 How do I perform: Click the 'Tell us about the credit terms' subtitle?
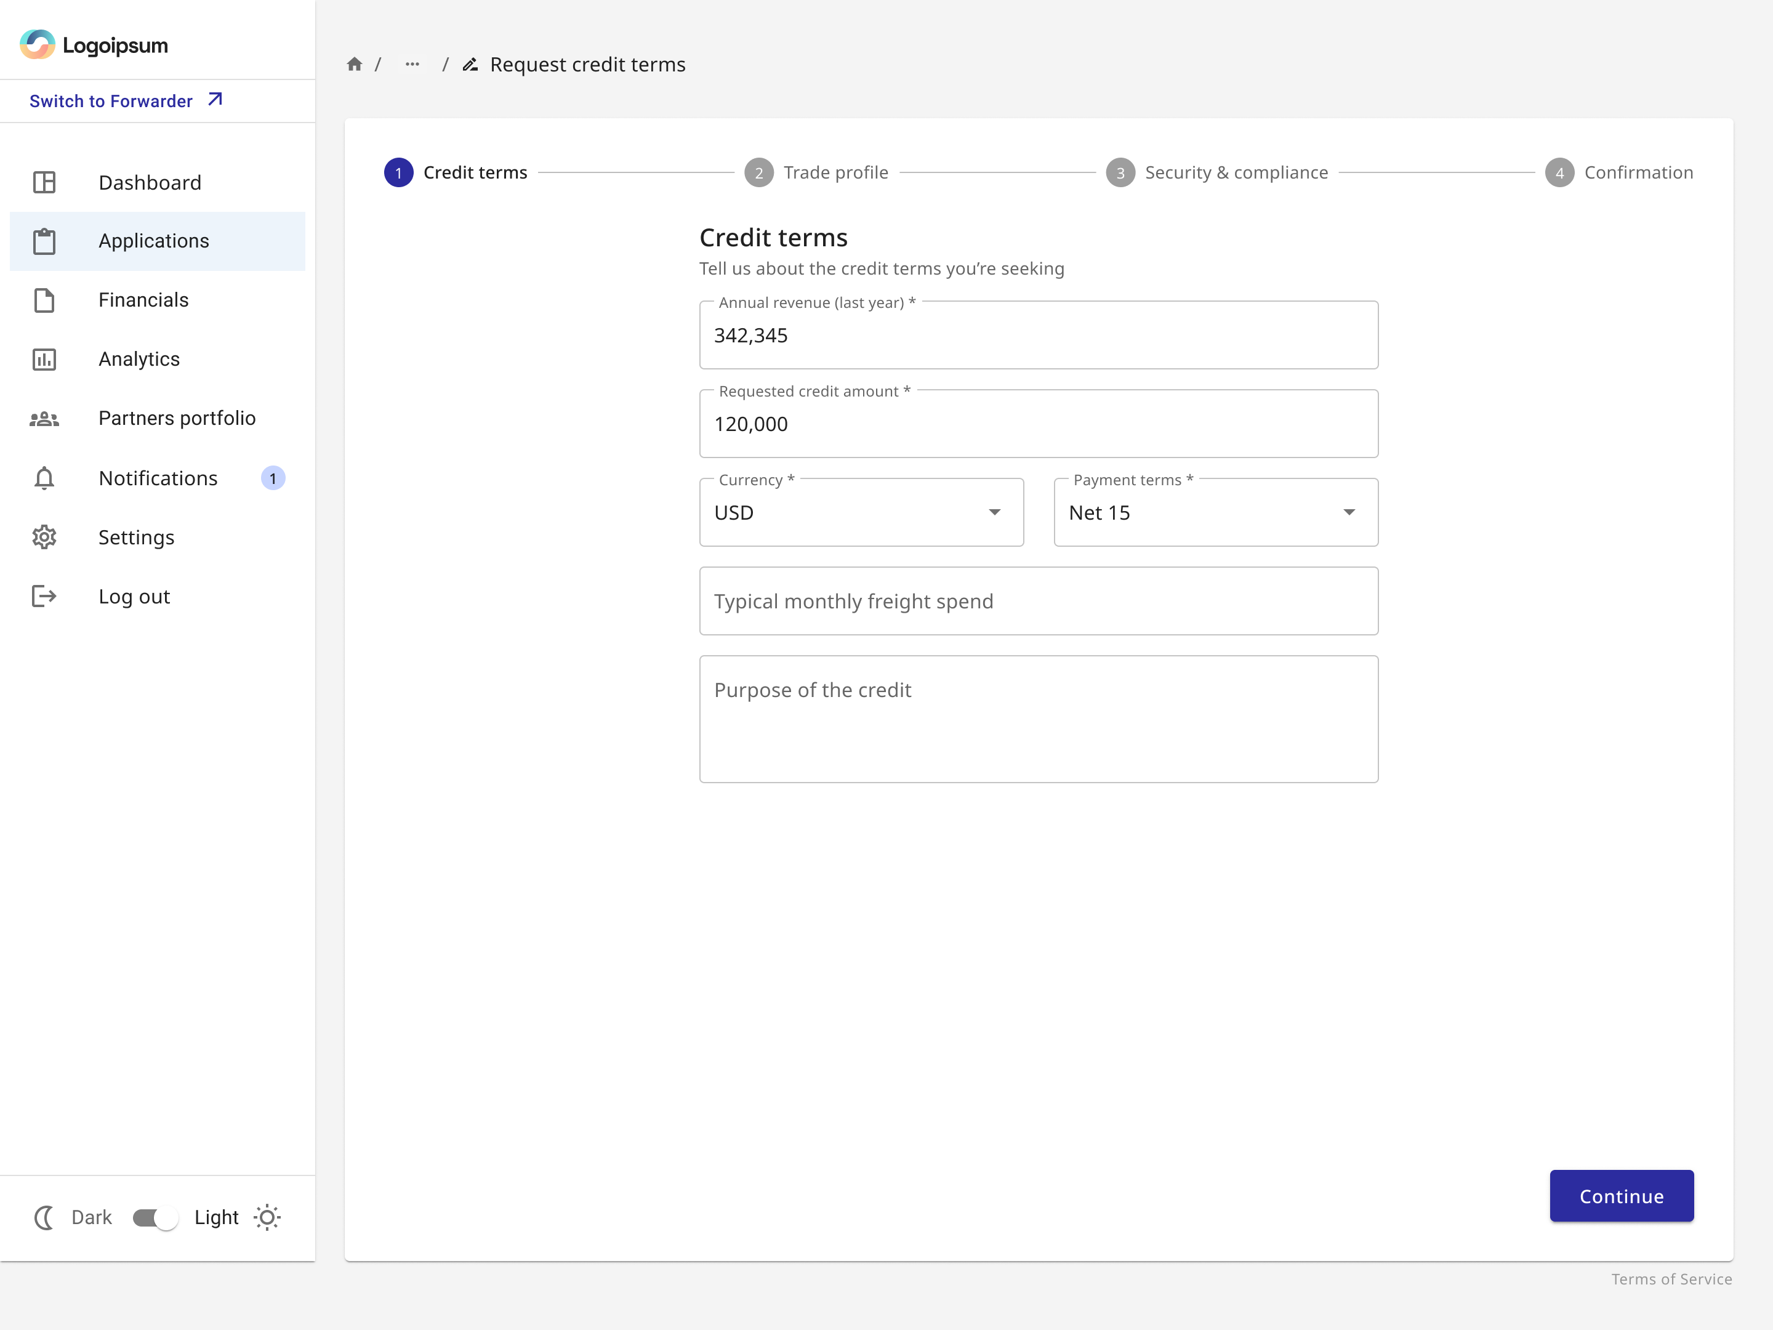point(882,268)
